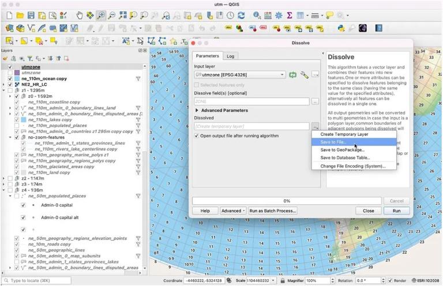This screenshot has width=443, height=286.
Task: Click the Zoom Full extent icon
Action: pyautogui.click(x=123, y=15)
